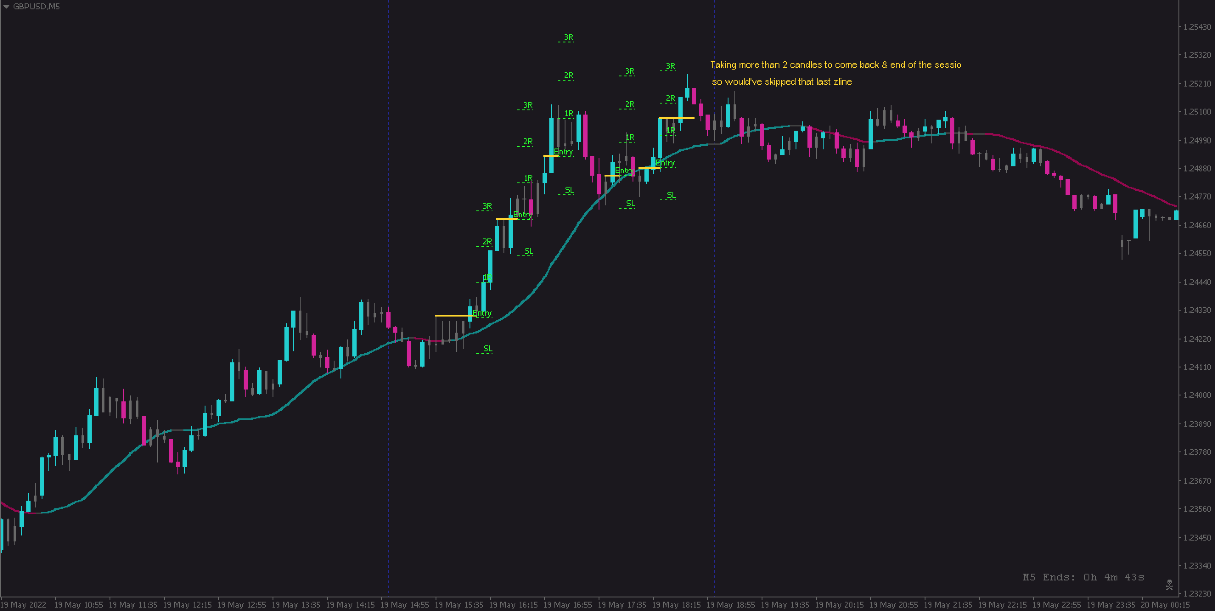Expand the GBPUSD,M5 chart title triangle

[x=6, y=7]
